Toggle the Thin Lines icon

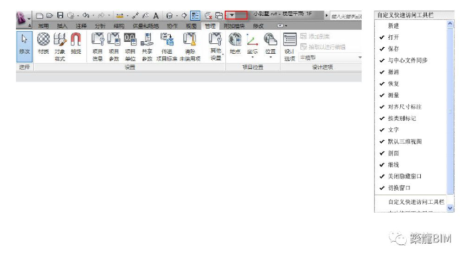(195, 15)
